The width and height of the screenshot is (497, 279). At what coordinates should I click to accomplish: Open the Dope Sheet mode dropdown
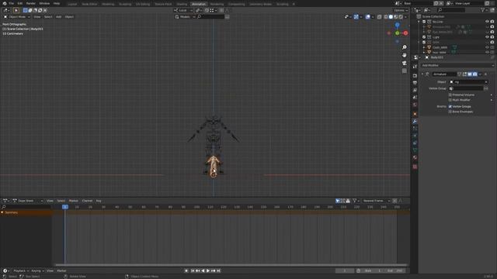(28, 201)
